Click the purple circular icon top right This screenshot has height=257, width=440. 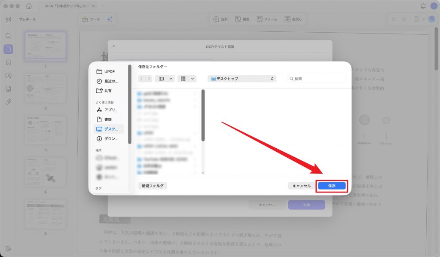coord(431,19)
